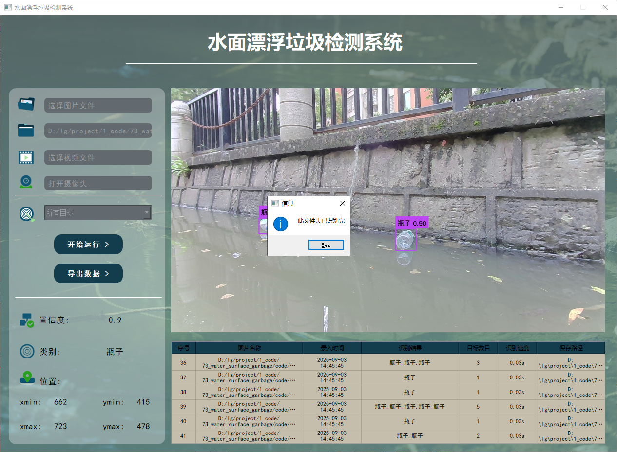The height and width of the screenshot is (452, 617).
Task: Click the 导出数据 button
Action: click(x=88, y=273)
